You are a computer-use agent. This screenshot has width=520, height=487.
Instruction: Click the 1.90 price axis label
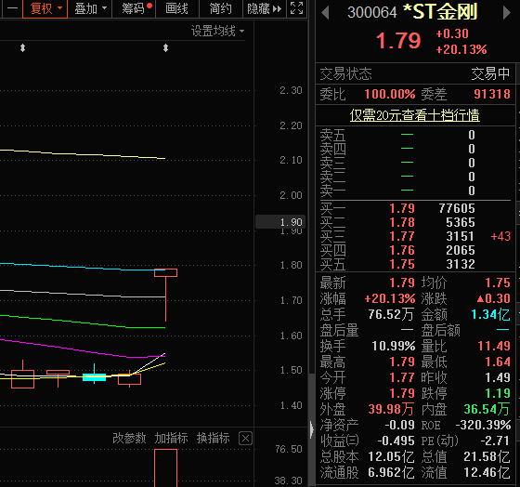click(x=280, y=222)
